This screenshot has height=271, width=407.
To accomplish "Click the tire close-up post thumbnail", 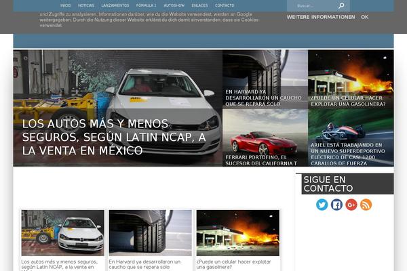I will point(151,233).
